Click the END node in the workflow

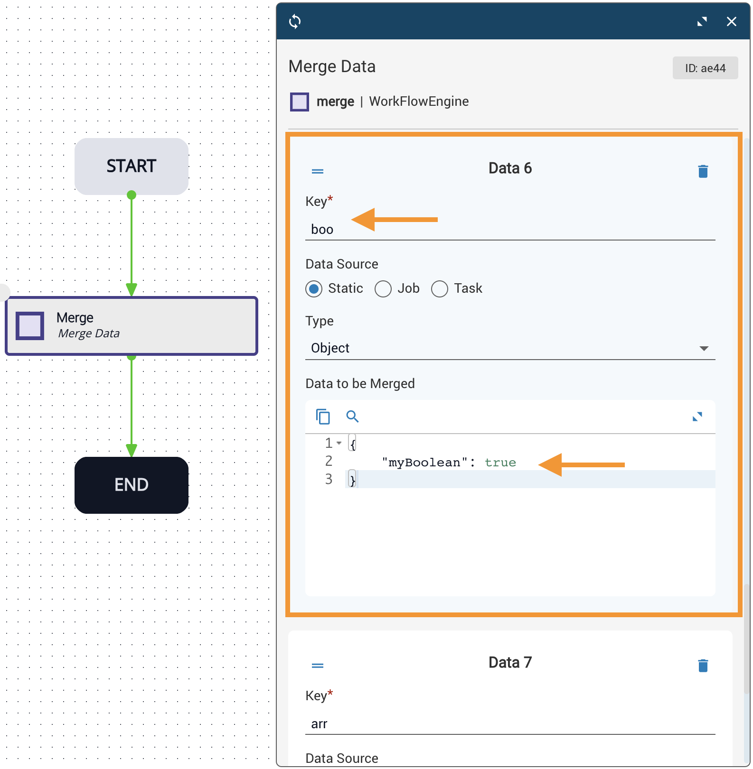tap(132, 485)
